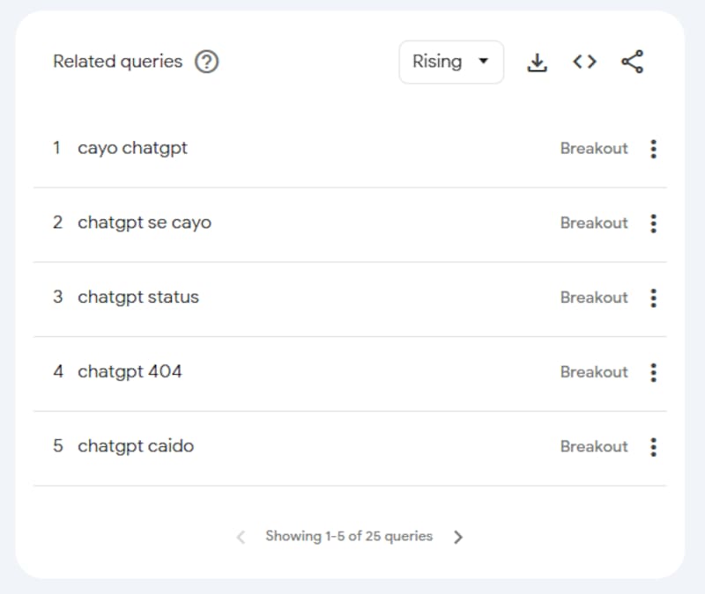
Task: Open the cayo chatgpt query
Action: pos(132,148)
